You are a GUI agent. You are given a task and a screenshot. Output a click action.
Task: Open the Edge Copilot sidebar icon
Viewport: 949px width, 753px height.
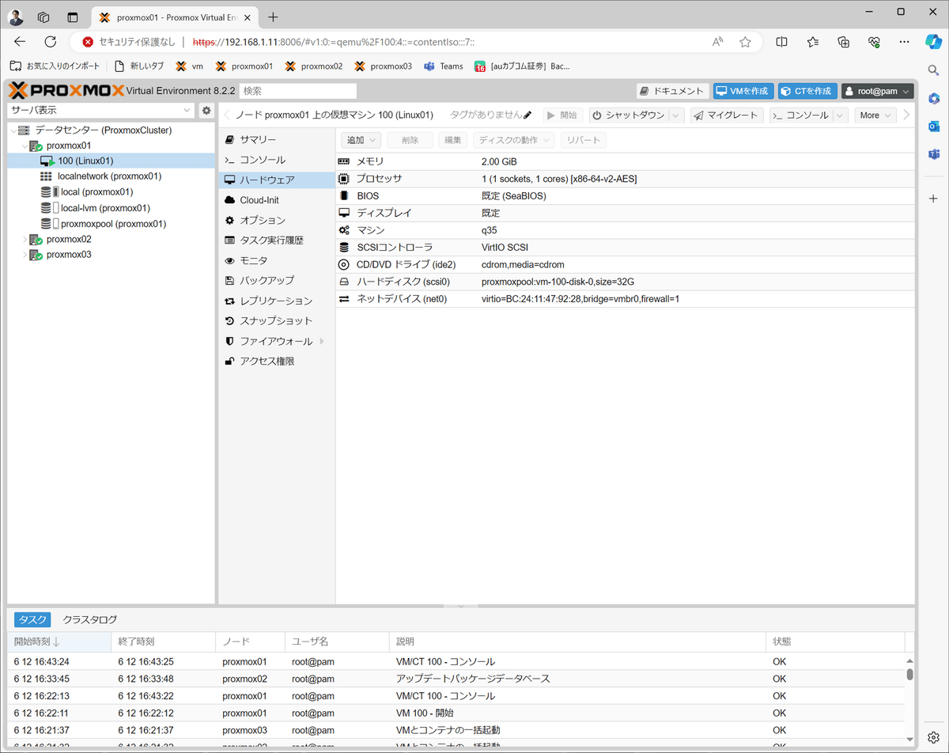pos(933,42)
